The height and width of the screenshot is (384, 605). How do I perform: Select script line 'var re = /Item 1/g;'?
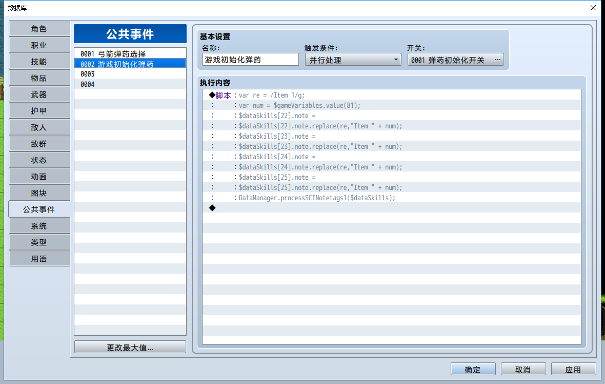point(392,95)
